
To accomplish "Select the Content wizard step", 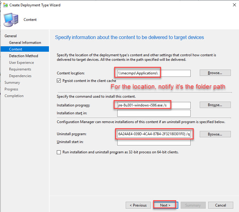I will pos(15,49).
